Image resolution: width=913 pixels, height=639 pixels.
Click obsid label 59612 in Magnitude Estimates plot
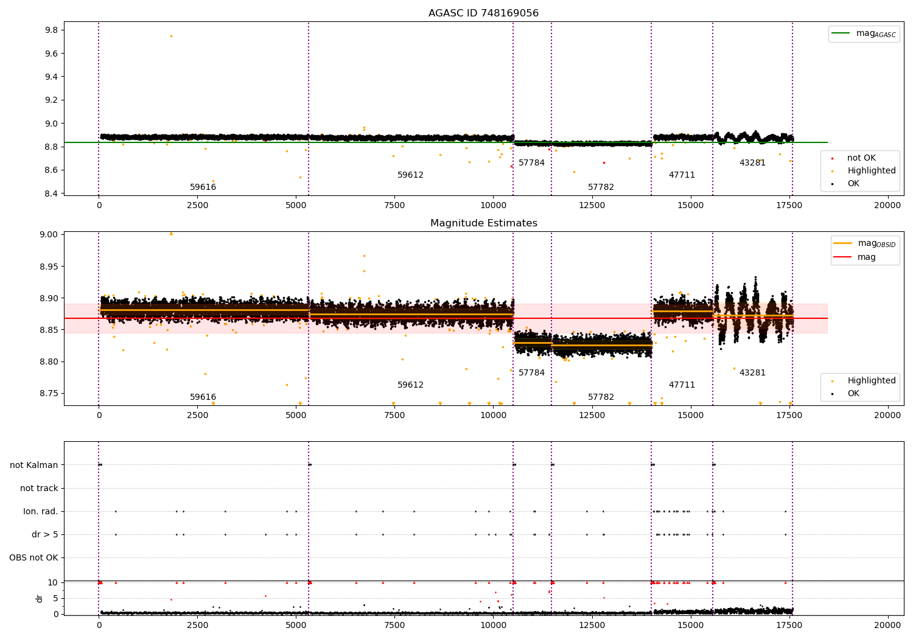[x=410, y=385]
